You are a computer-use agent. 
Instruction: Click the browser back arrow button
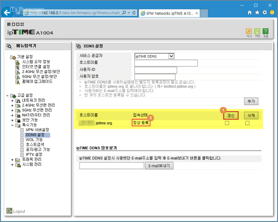pos(7,13)
